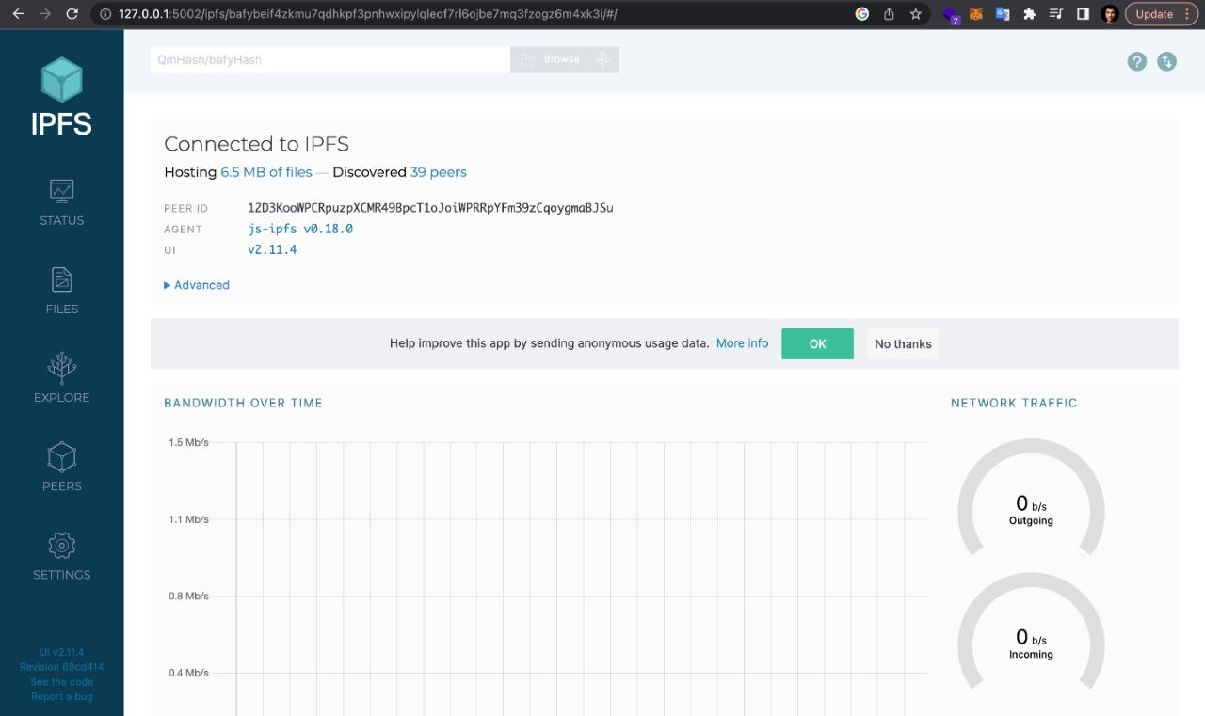Image resolution: width=1205 pixels, height=716 pixels.
Task: Open the help question mark icon
Action: 1137,61
